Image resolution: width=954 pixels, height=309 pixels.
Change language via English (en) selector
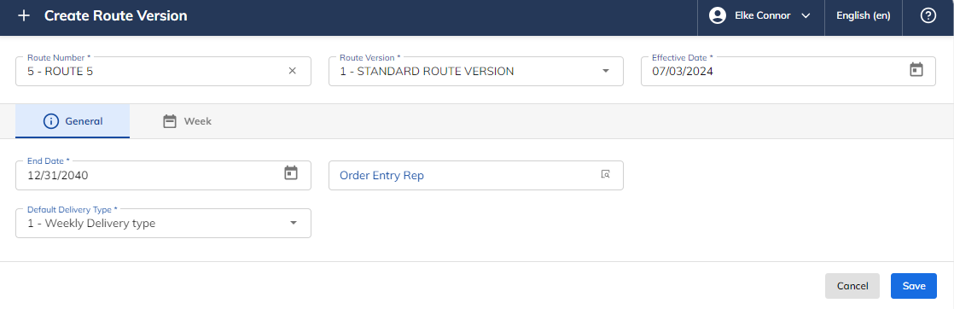[864, 16]
